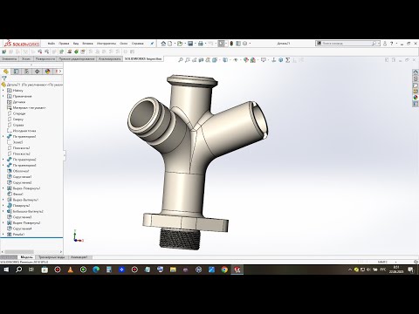Expand the first По траектории feature
Screen dimensions: 419x314
3,136
